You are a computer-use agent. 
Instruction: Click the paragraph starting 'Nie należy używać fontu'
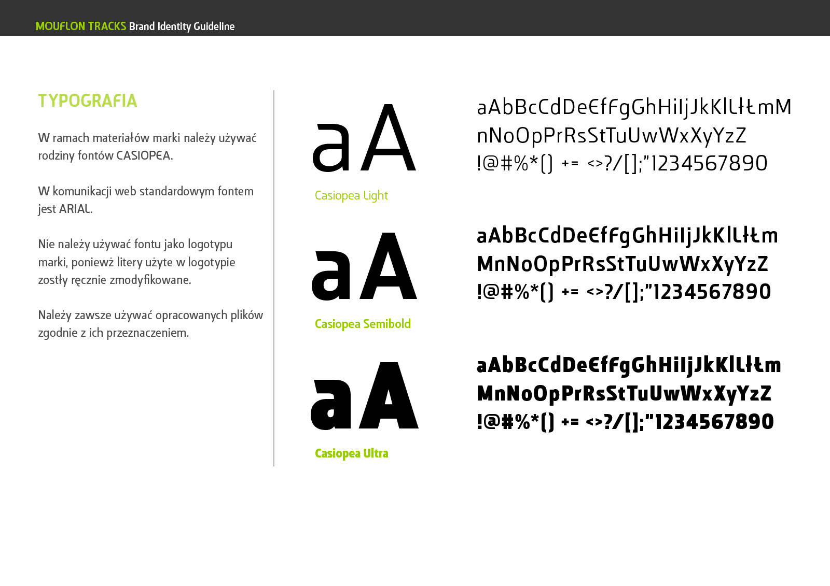click(x=136, y=262)
